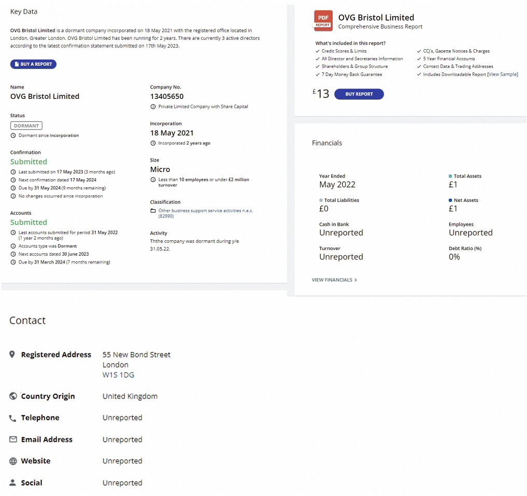The width and height of the screenshot is (527, 496).
Task: Click the clock icon beside Last submitted on 17 May 2023
Action: click(x=13, y=171)
